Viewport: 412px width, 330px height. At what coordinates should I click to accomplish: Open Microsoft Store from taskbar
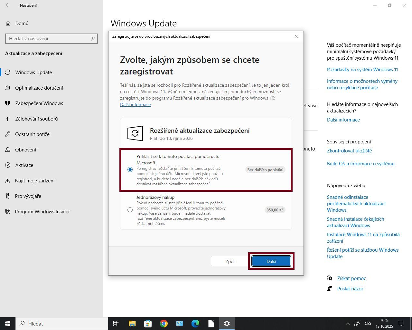(148, 324)
